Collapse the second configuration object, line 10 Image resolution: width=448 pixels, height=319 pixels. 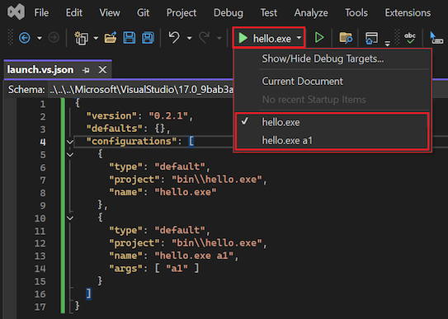pyautogui.click(x=69, y=218)
